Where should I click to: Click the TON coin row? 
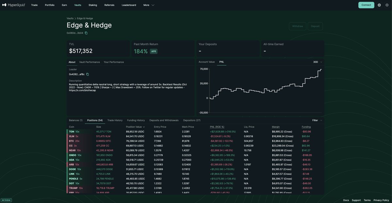coord(196,132)
